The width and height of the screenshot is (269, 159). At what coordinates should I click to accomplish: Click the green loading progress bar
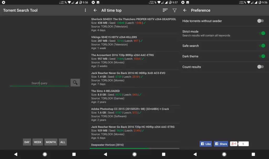coord(120,148)
